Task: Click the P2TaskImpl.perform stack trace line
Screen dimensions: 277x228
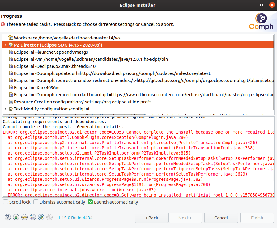Action: tap(99, 153)
